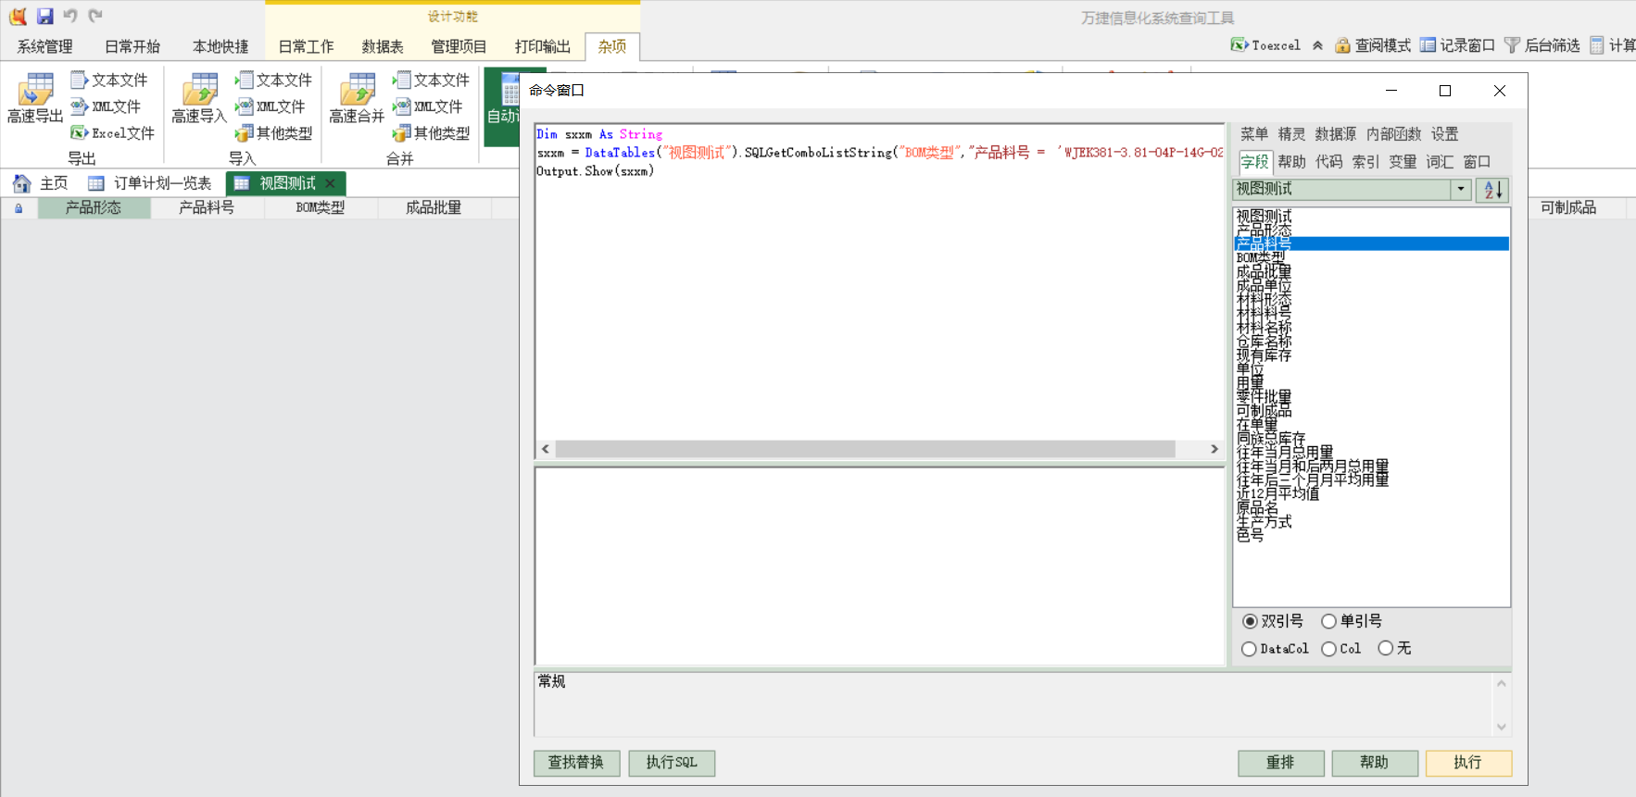Viewport: 1636px width, 797px height.
Task: Select Col radio option
Action: point(1341,649)
